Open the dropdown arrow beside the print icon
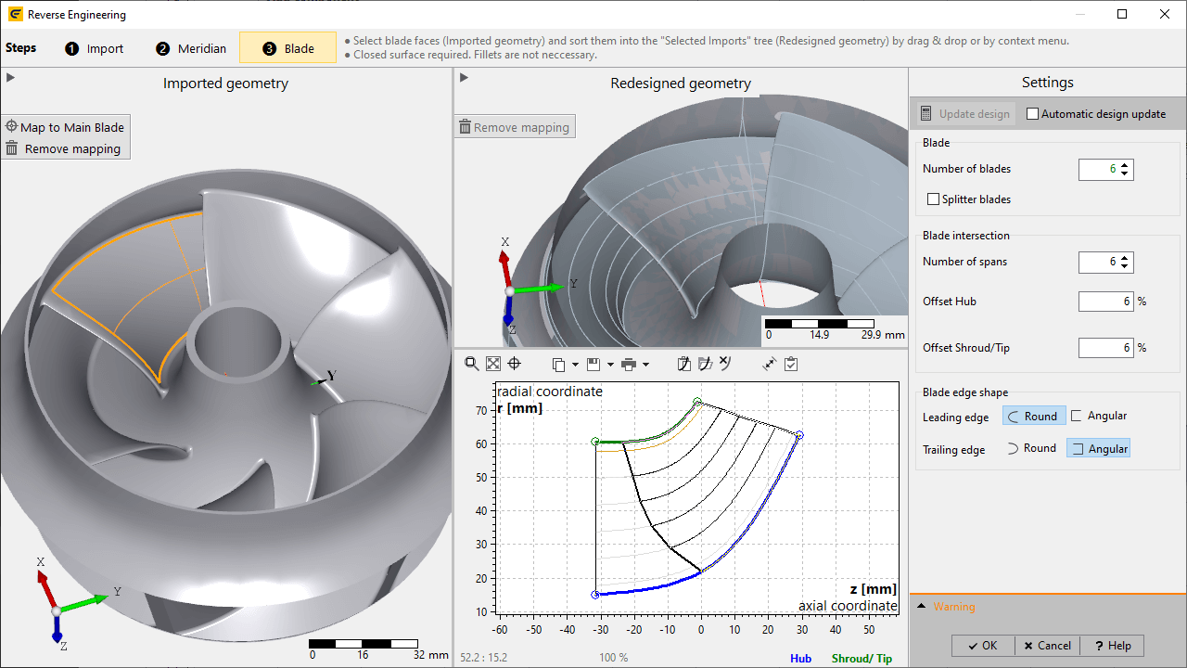Viewport: 1187px width, 668px height. pyautogui.click(x=645, y=366)
